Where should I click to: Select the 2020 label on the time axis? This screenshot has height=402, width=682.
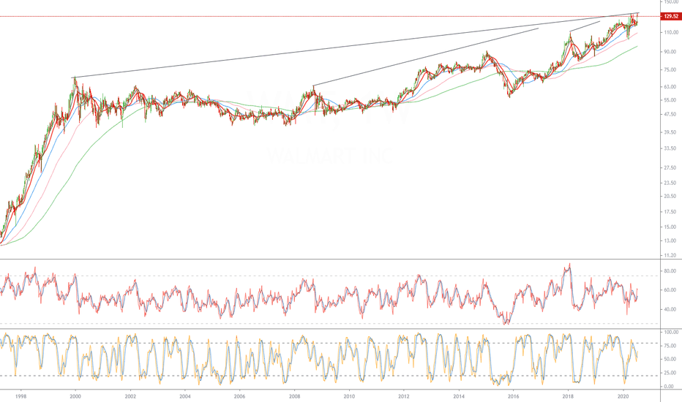623,396
